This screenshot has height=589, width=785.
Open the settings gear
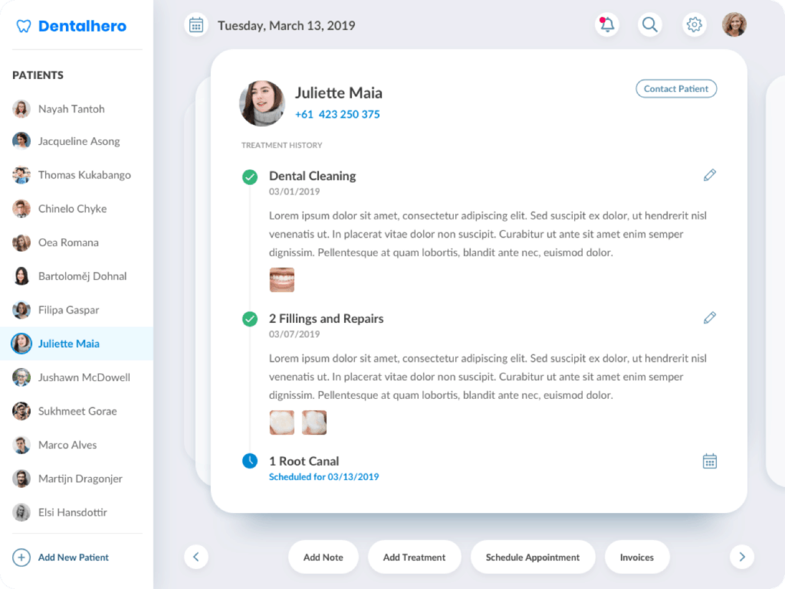point(695,25)
